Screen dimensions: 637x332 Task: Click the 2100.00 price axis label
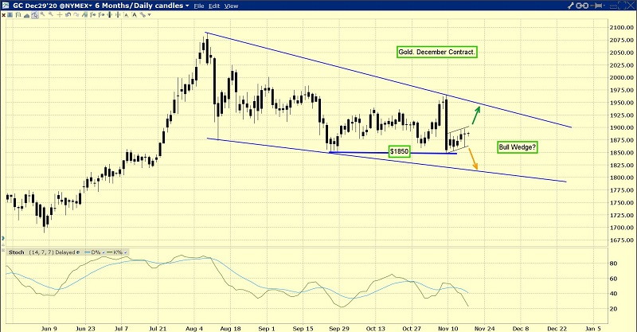(x=622, y=28)
